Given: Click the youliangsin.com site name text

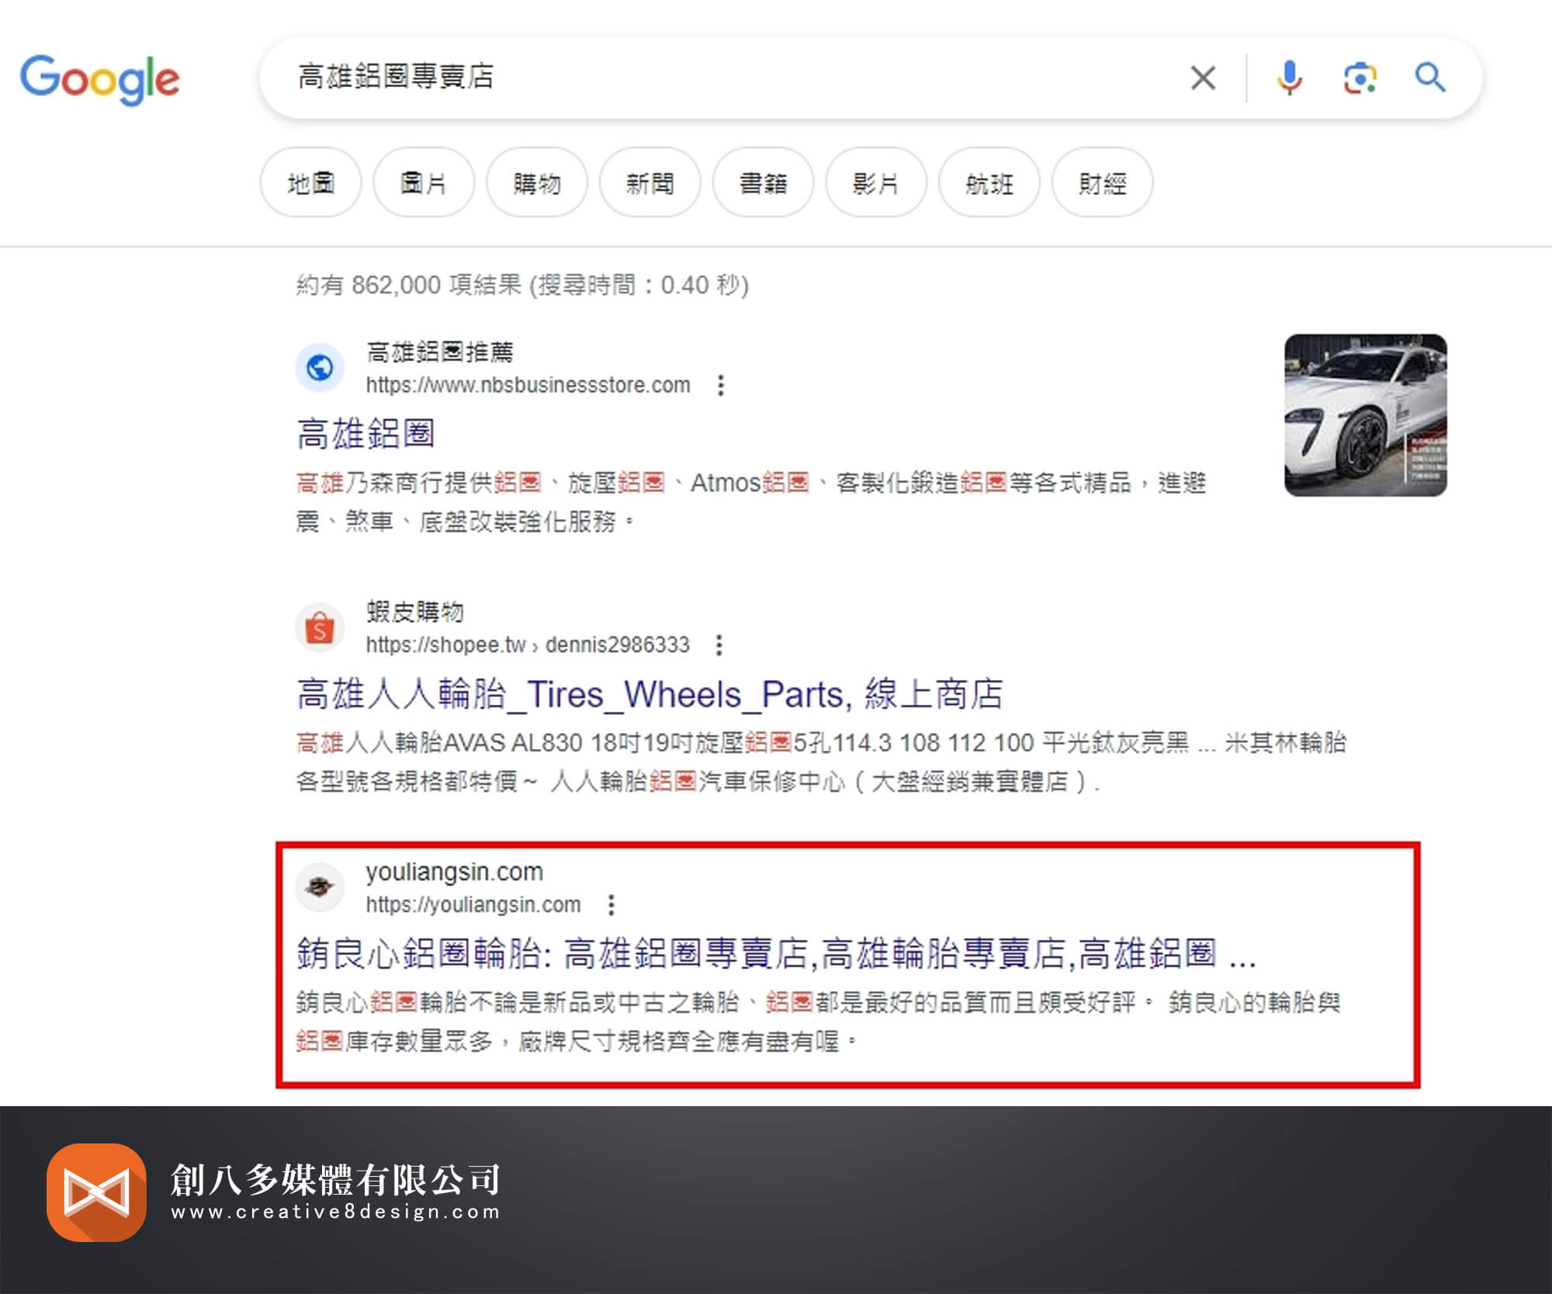Looking at the screenshot, I should tap(455, 872).
